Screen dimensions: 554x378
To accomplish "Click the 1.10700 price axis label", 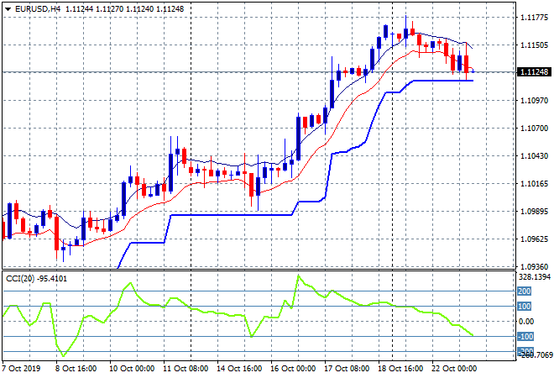I will pyautogui.click(x=535, y=128).
